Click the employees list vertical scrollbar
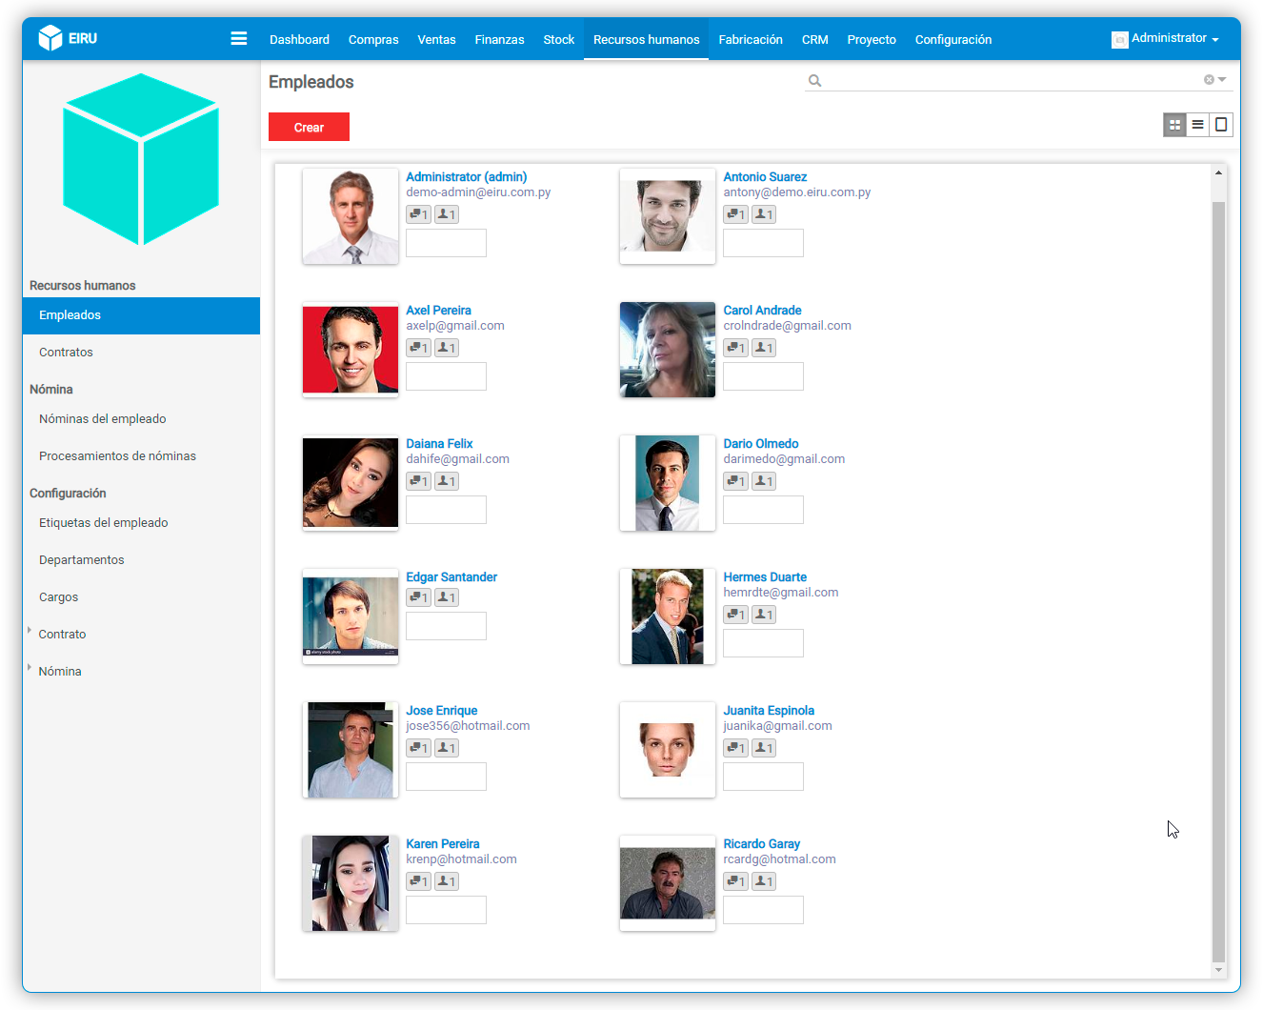The height and width of the screenshot is (1010, 1263). pos(1218,581)
